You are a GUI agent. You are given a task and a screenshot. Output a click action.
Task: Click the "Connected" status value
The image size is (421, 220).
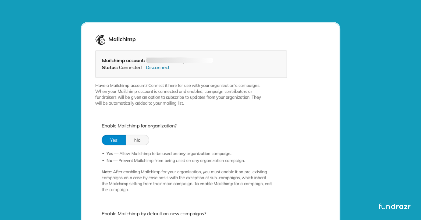pos(130,68)
